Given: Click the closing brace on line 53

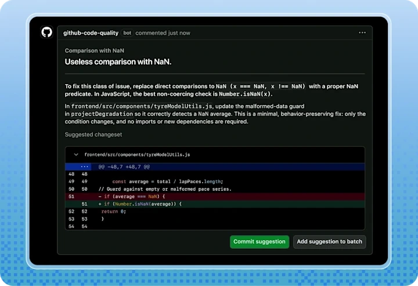Looking at the screenshot, I should click(x=103, y=219).
